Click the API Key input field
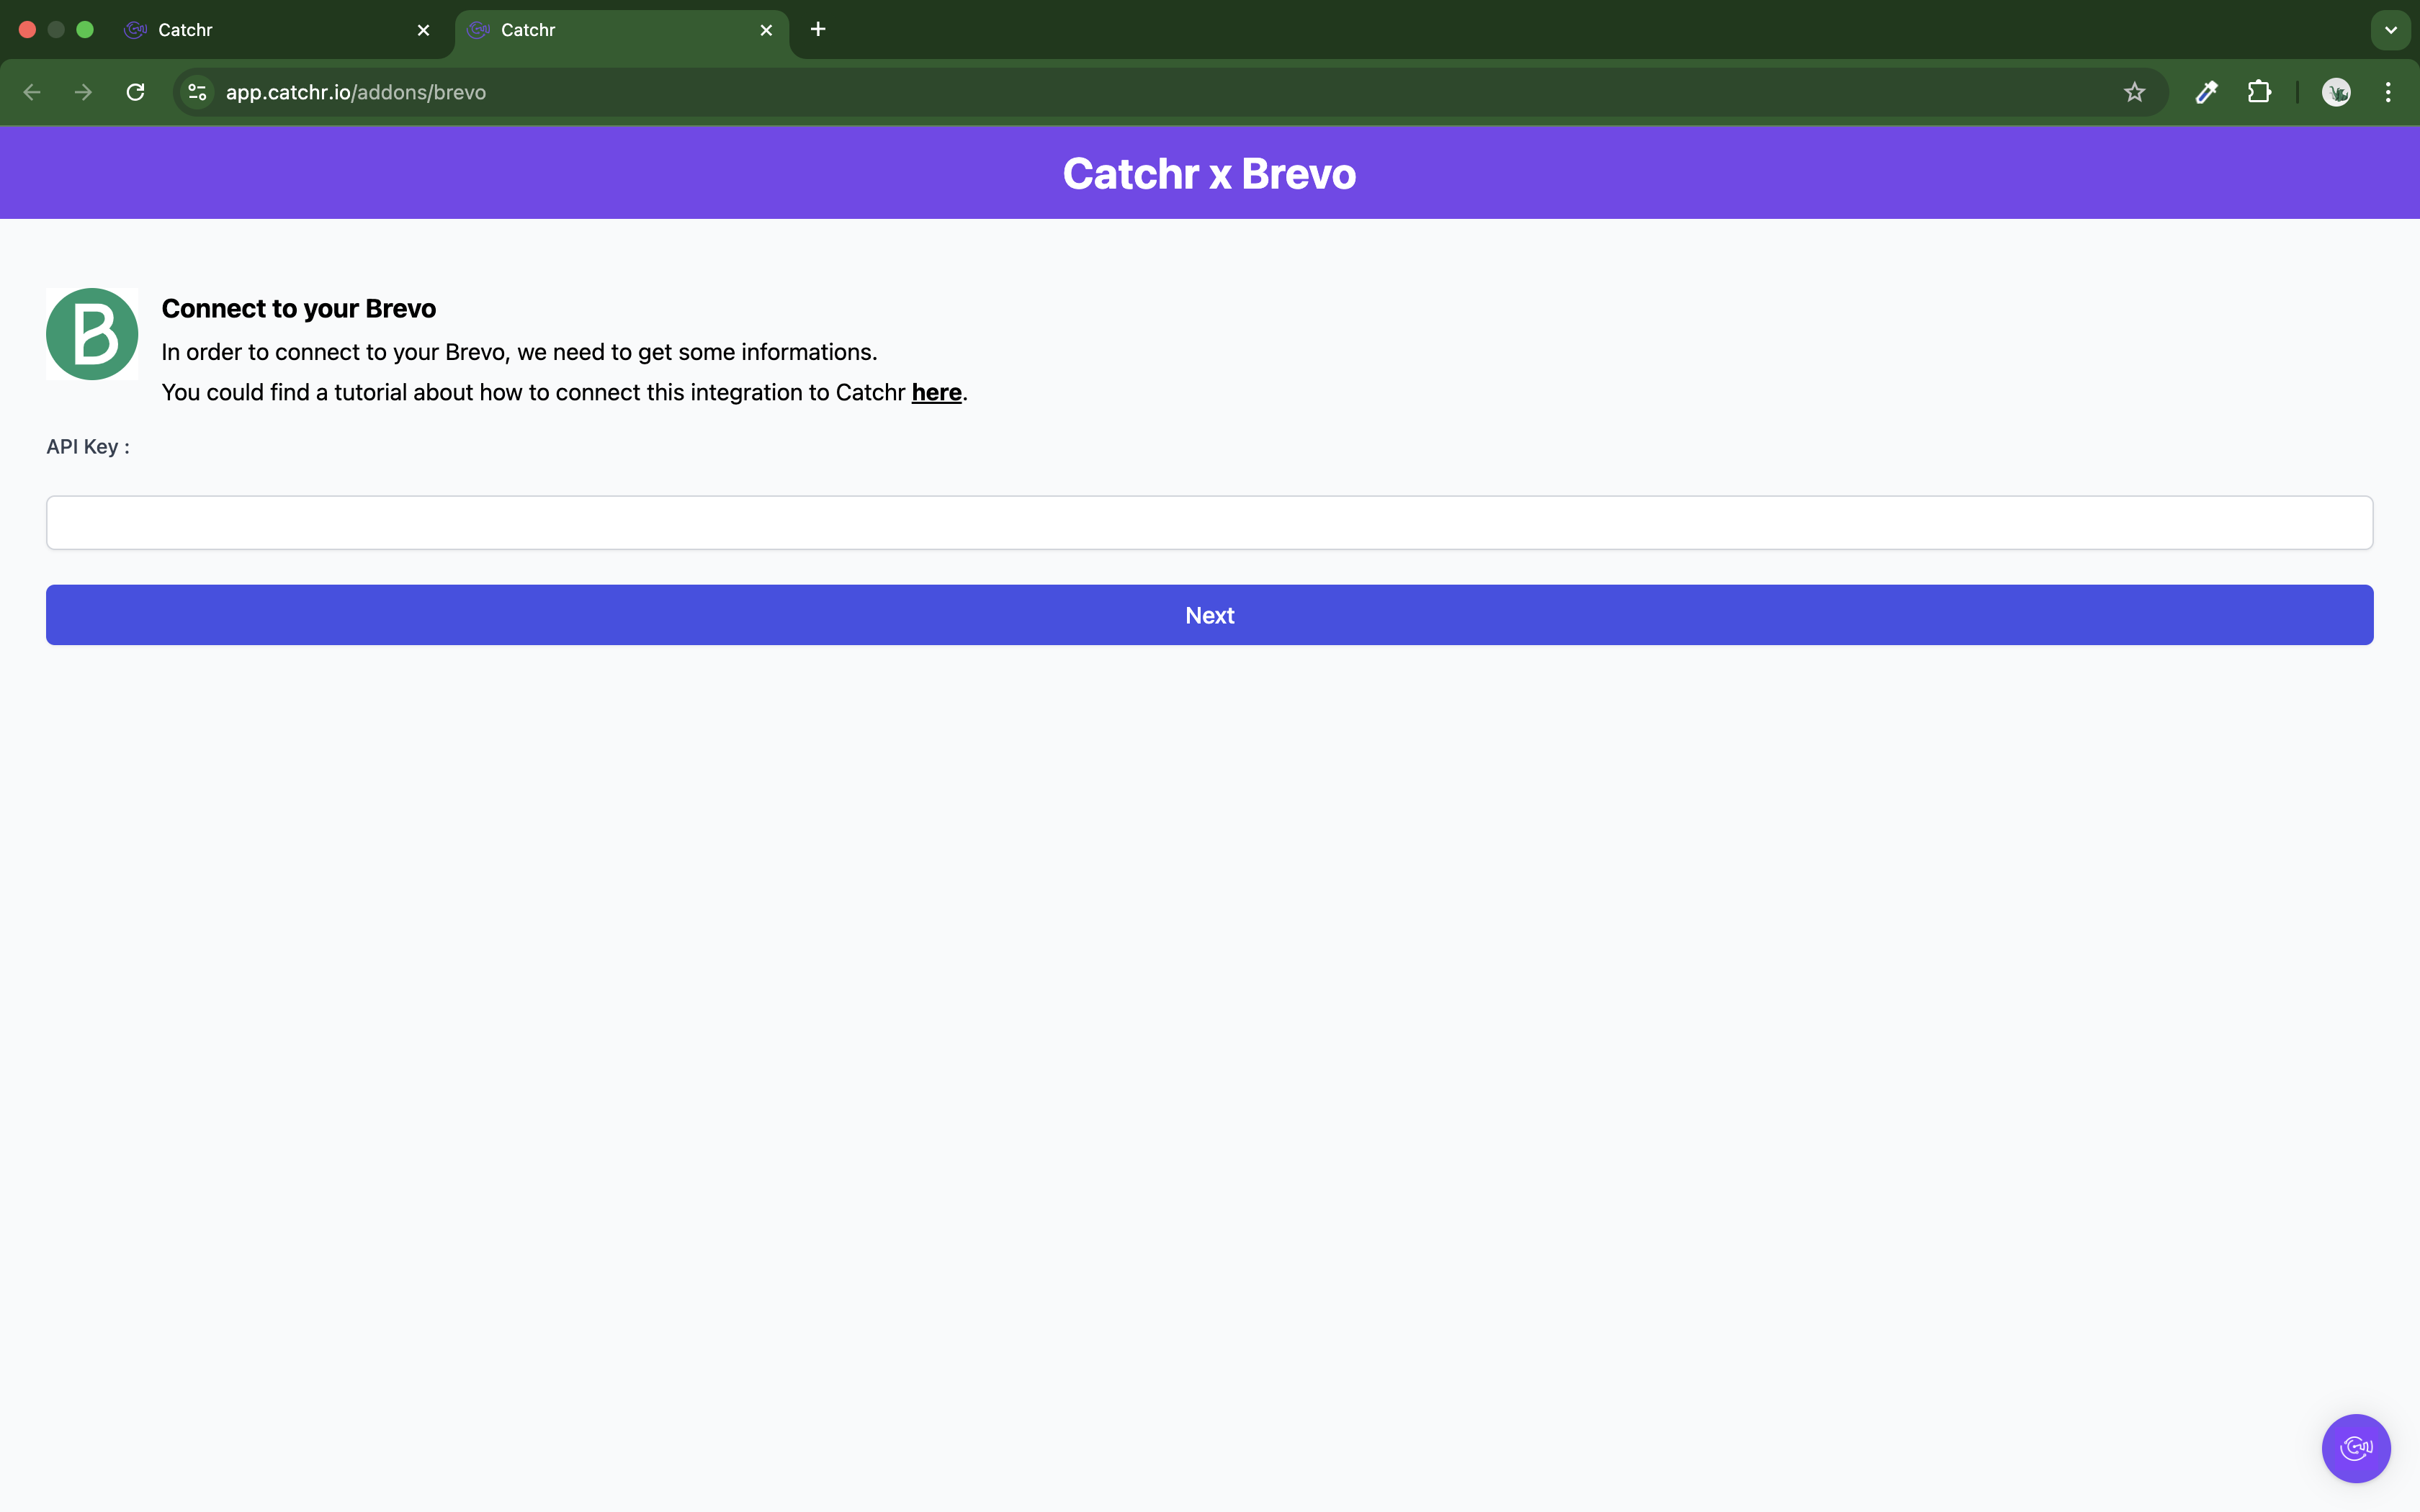This screenshot has width=2420, height=1512. pyautogui.click(x=1210, y=522)
